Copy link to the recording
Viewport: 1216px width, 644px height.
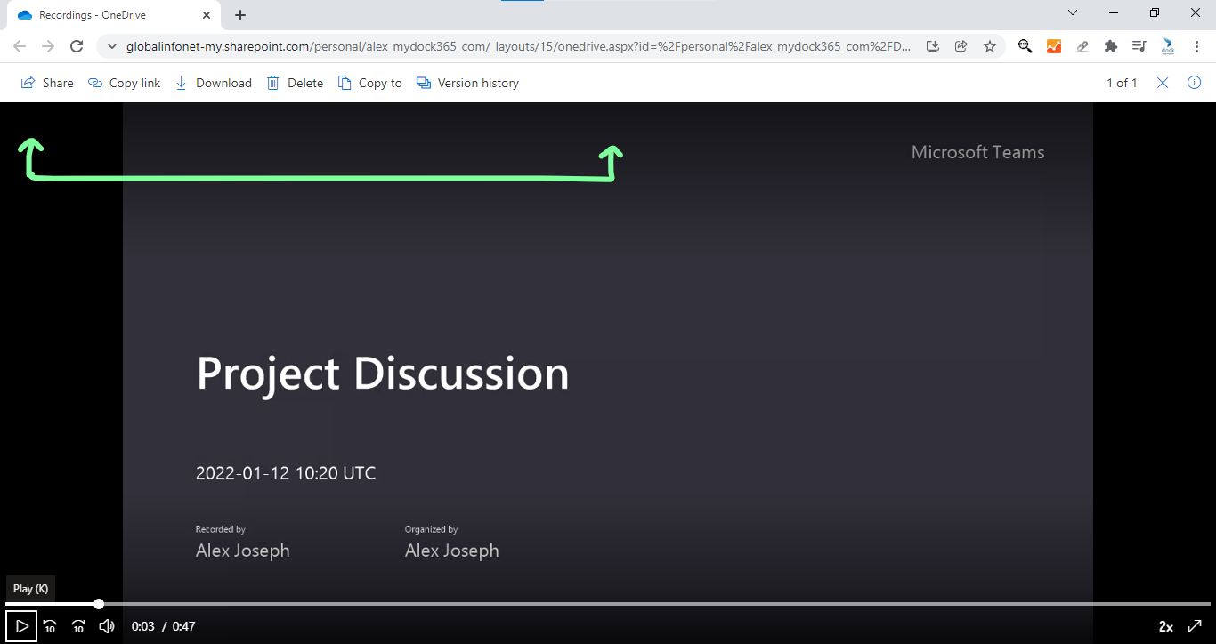[124, 83]
